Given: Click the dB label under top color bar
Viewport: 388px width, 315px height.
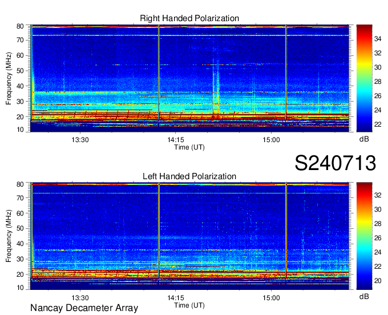Looking at the screenshot, I should point(364,139).
